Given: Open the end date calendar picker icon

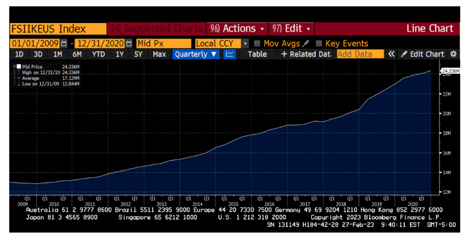Looking at the screenshot, I should coord(129,44).
